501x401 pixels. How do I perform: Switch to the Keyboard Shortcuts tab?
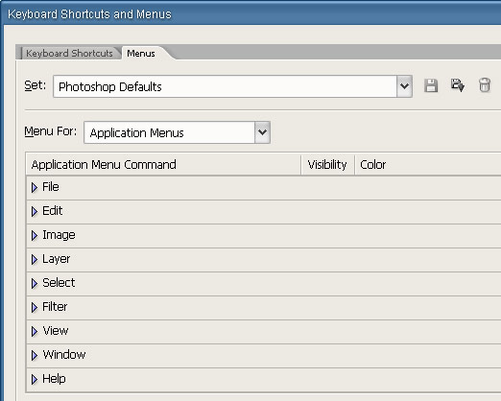tap(69, 53)
